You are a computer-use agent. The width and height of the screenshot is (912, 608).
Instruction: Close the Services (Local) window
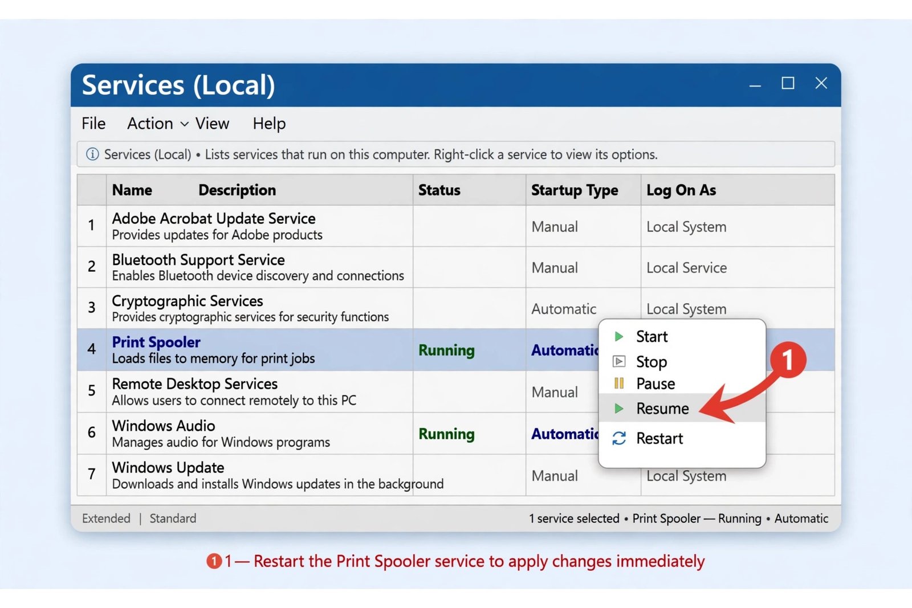pos(821,83)
